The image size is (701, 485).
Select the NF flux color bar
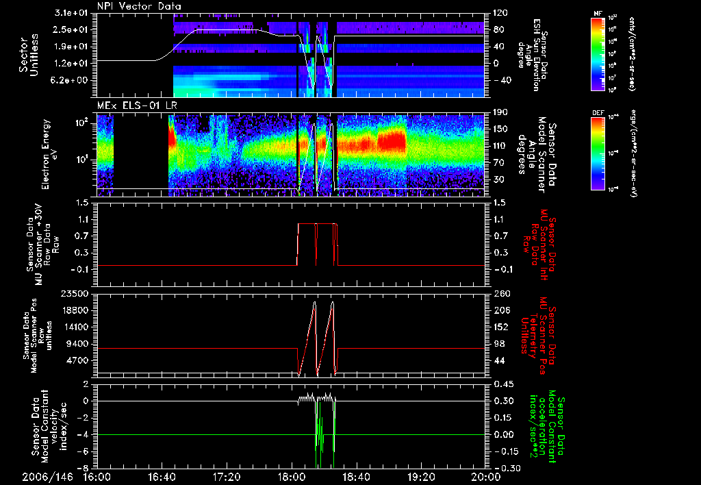coord(598,54)
